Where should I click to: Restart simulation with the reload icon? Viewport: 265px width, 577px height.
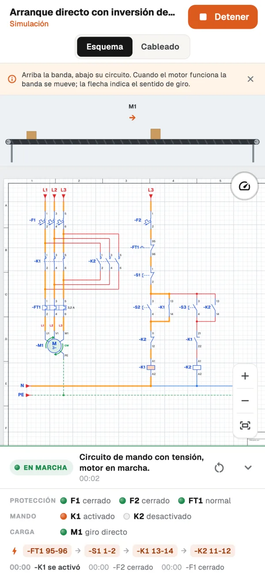coord(220,468)
